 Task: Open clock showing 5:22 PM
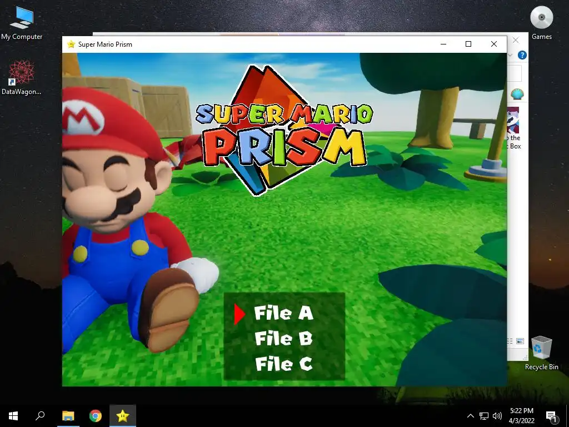(x=521, y=416)
